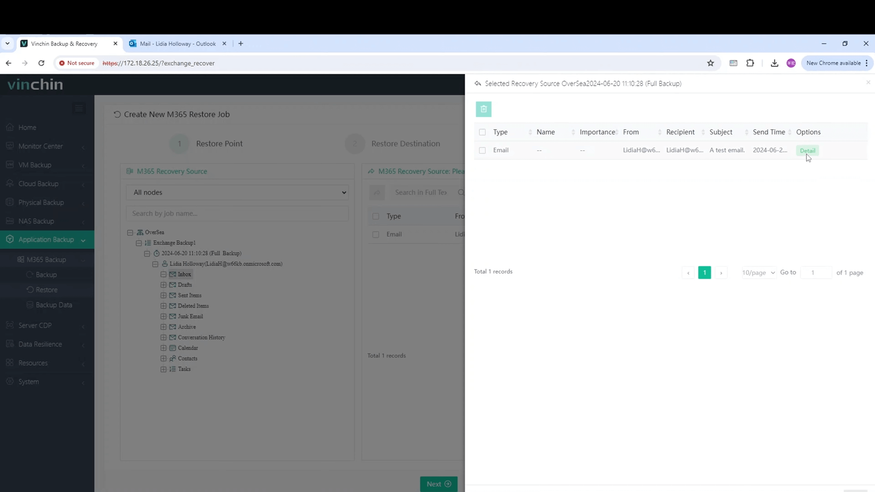Open Restore under M365 Backup

coord(46,290)
